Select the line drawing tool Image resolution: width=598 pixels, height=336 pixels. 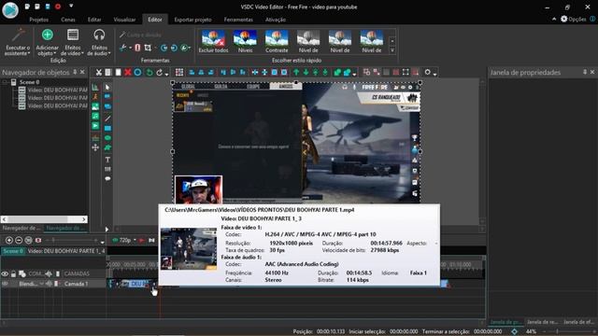point(107,119)
